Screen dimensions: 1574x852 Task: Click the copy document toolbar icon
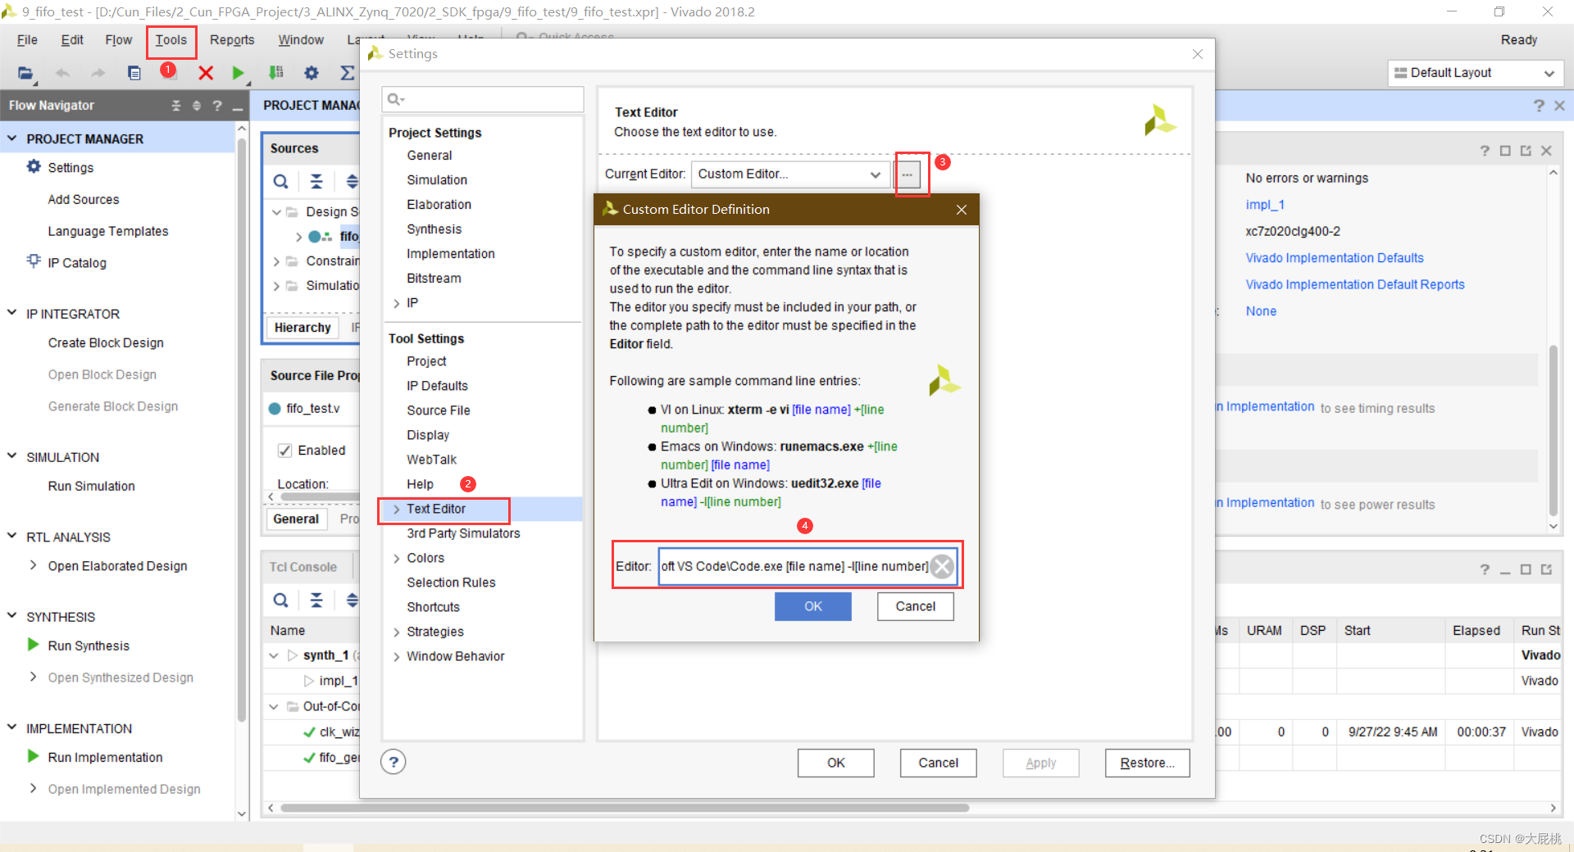coord(134,73)
